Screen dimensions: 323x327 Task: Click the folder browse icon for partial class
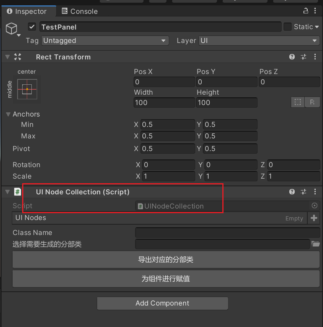pos(315,244)
